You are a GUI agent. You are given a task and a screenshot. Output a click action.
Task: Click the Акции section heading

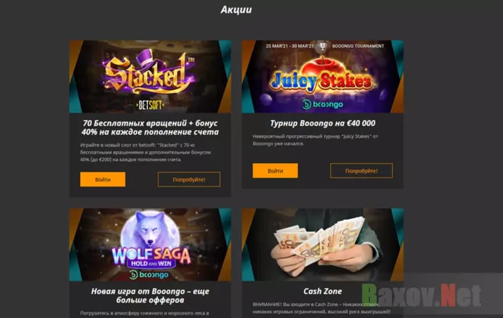pyautogui.click(x=236, y=10)
